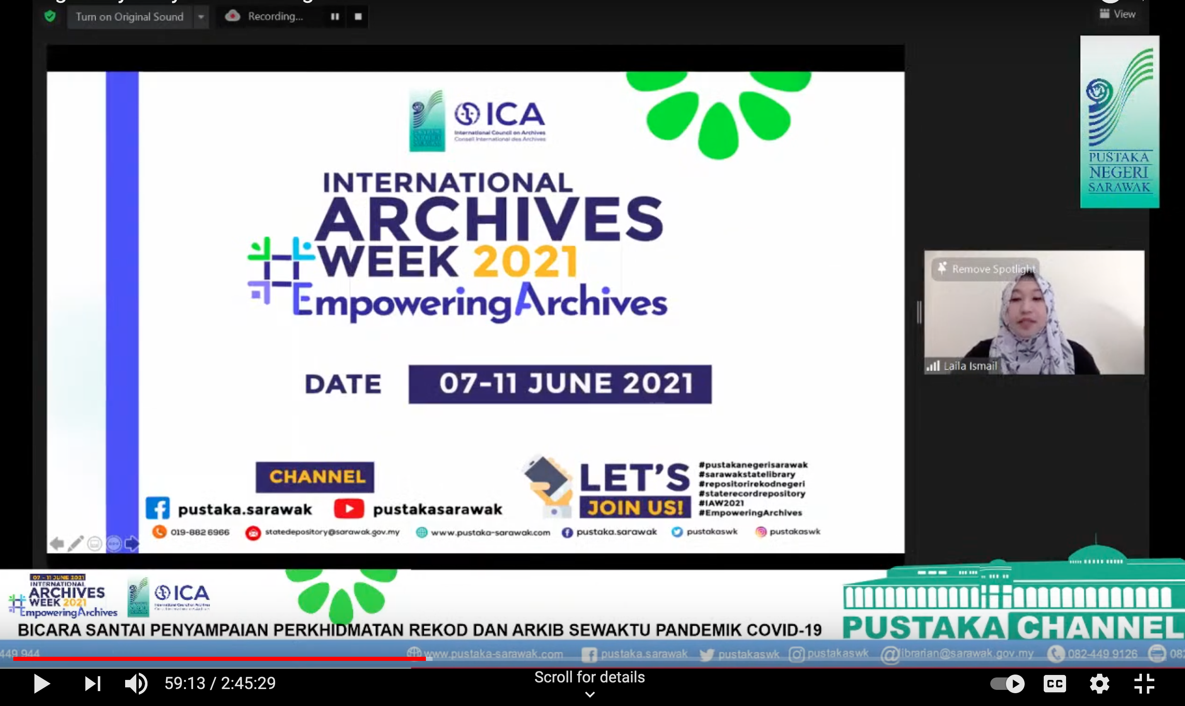Exit full screen mode
This screenshot has width=1185, height=706.
tap(1144, 684)
